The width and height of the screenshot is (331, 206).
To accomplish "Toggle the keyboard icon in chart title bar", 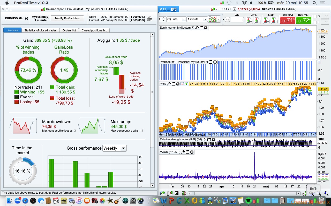I will coord(174,9).
